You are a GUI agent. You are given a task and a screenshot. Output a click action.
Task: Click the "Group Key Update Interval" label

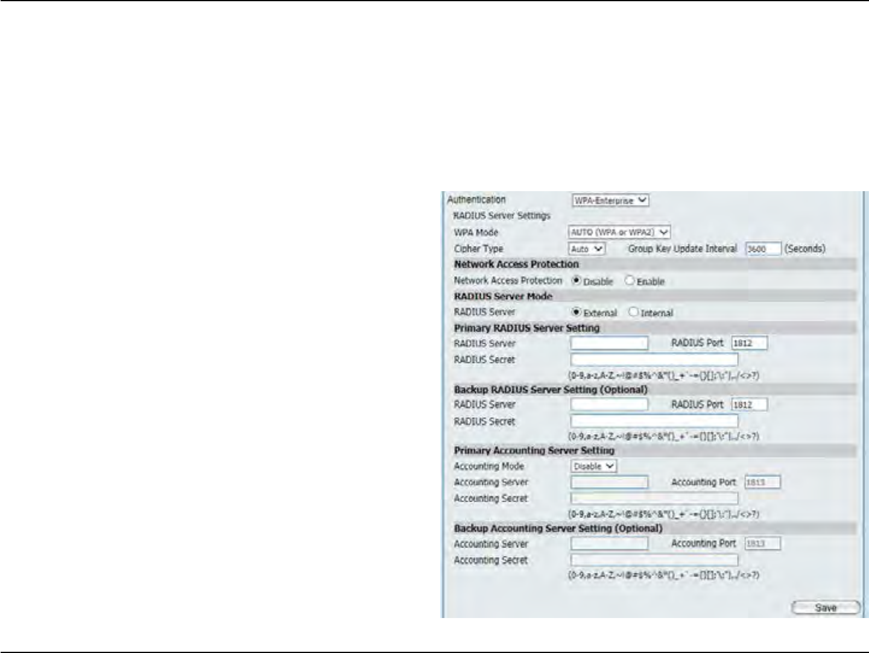[x=683, y=248]
